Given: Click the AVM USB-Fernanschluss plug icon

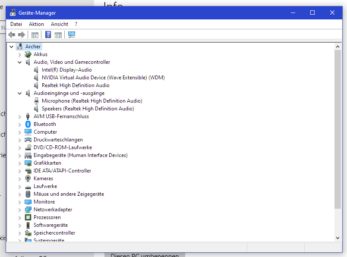Looking at the screenshot, I should [28, 116].
